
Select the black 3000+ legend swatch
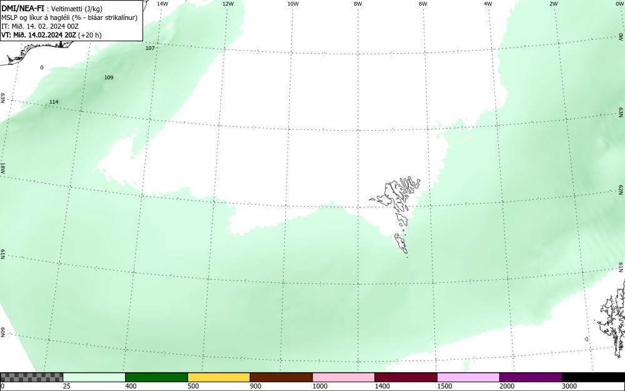pos(593,377)
